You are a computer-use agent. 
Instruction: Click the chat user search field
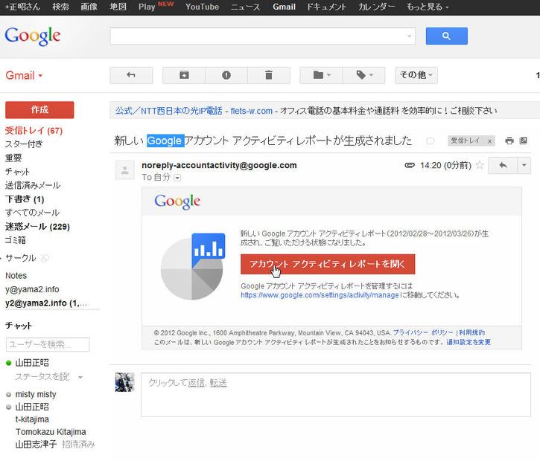tap(48, 344)
